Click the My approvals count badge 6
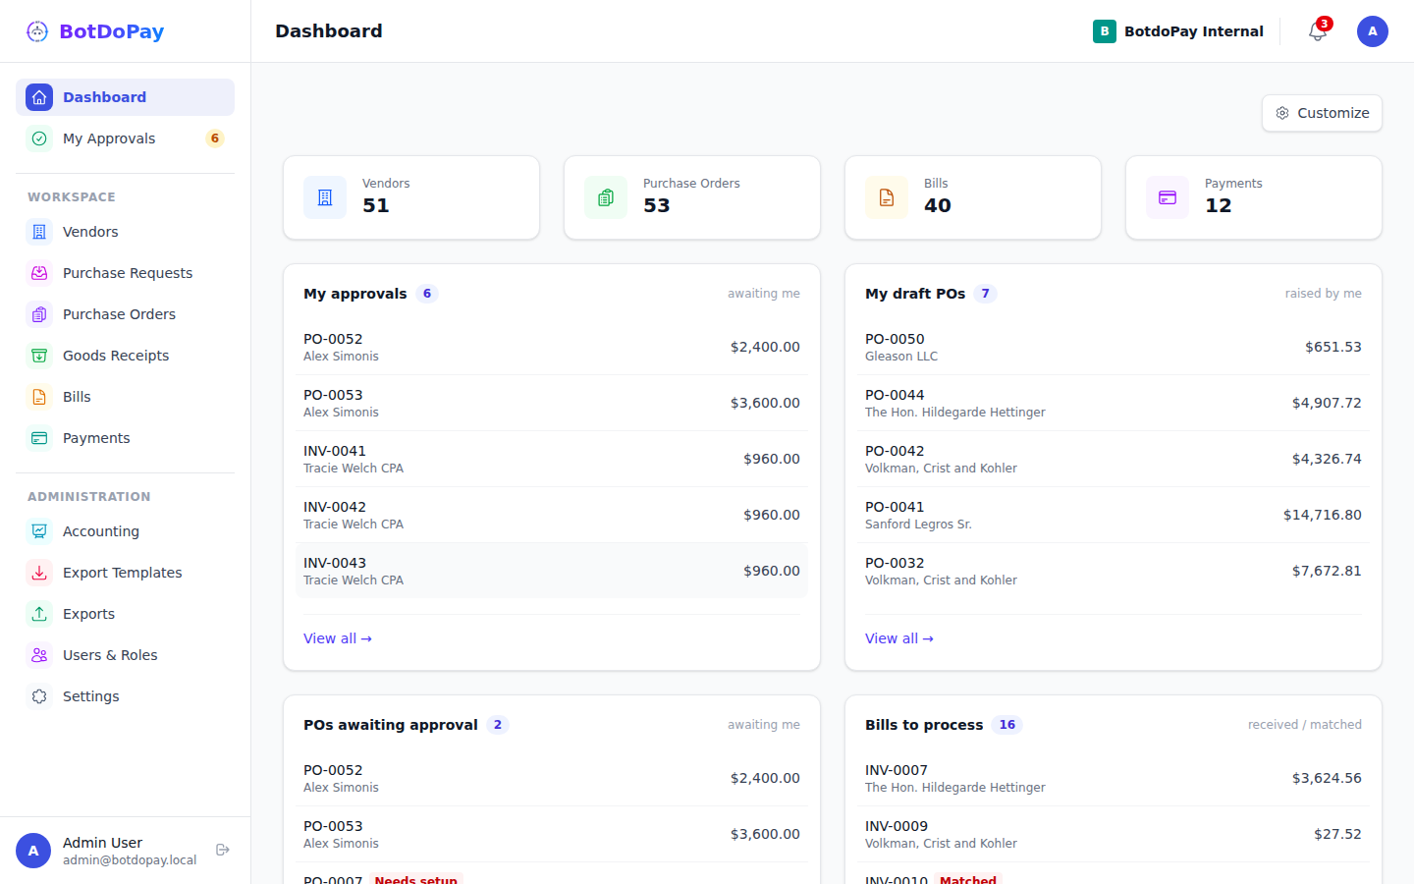1414x884 pixels. [427, 294]
